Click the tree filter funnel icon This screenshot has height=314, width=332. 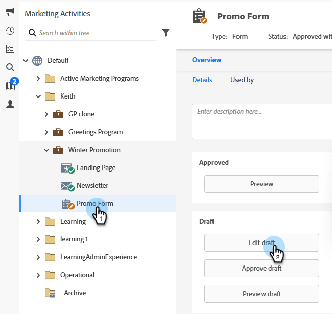tap(165, 33)
